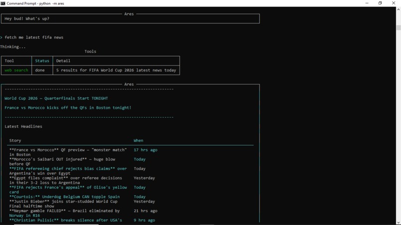Click the Egypt files complaint headline
Screen dimensions: 401x225
click(66, 180)
